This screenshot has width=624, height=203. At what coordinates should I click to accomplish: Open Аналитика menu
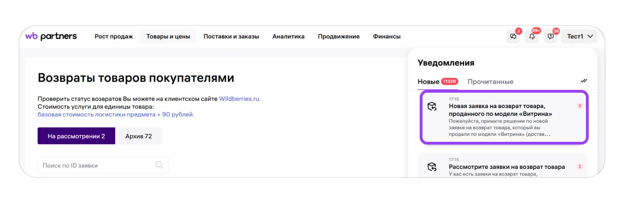pyautogui.click(x=288, y=37)
